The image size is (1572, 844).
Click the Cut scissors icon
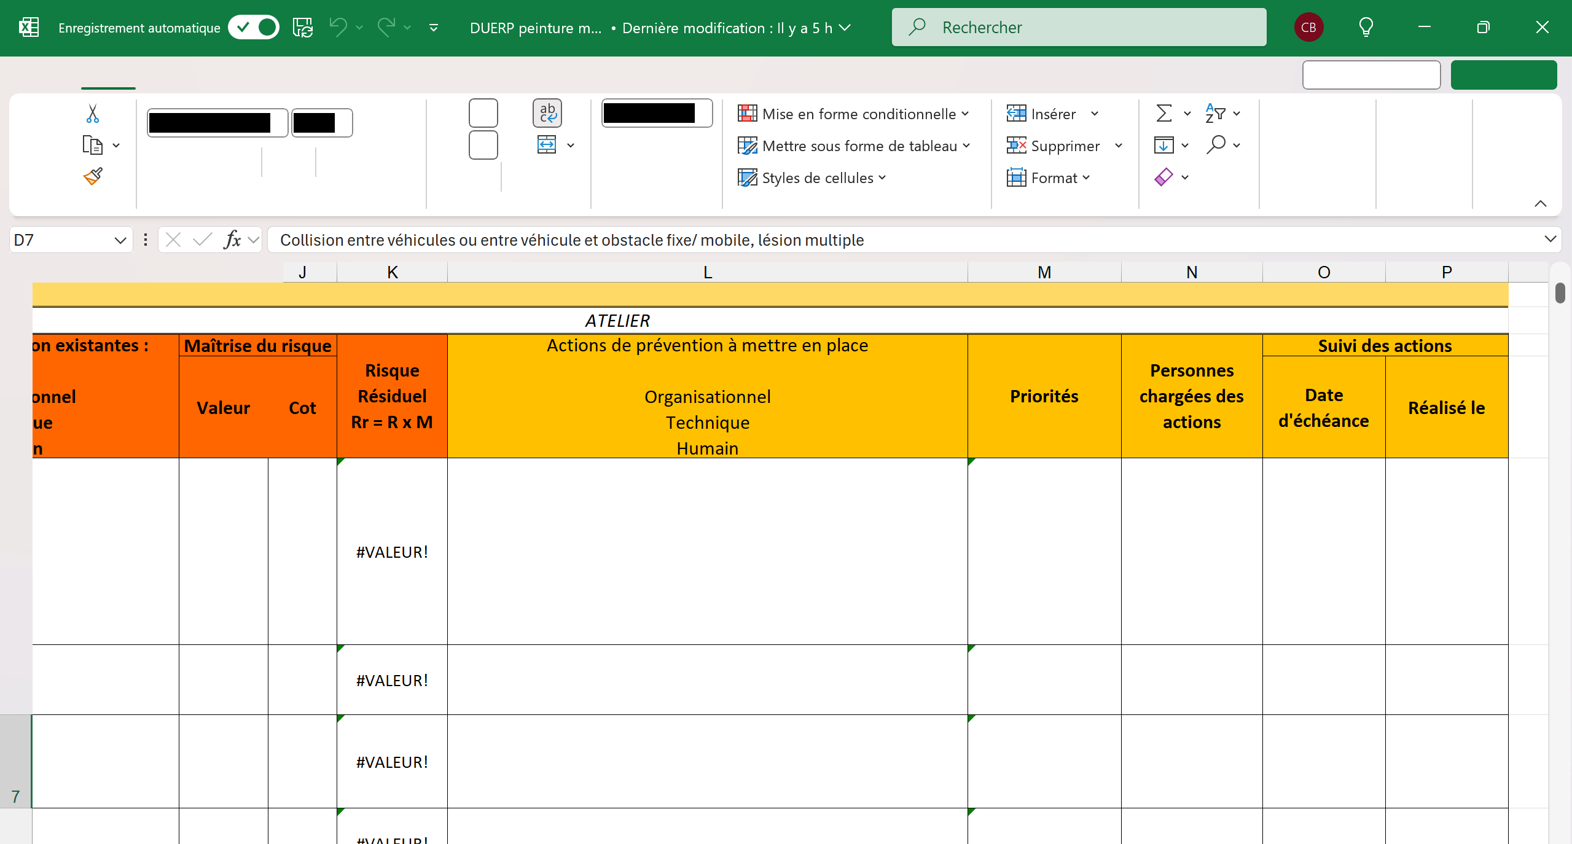93,114
